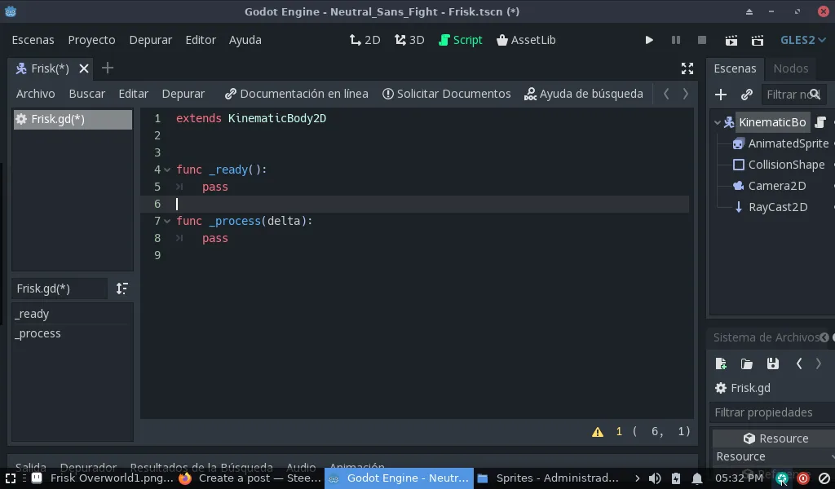Open the script editor Depurar menu
The image size is (835, 489).
pos(183,94)
